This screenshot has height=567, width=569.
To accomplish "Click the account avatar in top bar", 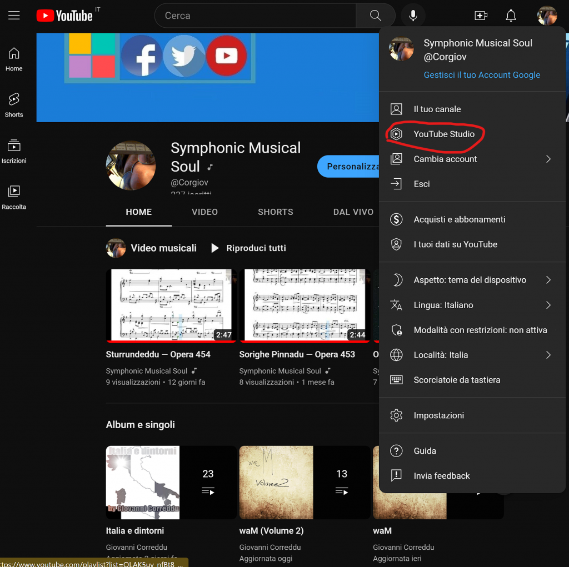I will (547, 16).
